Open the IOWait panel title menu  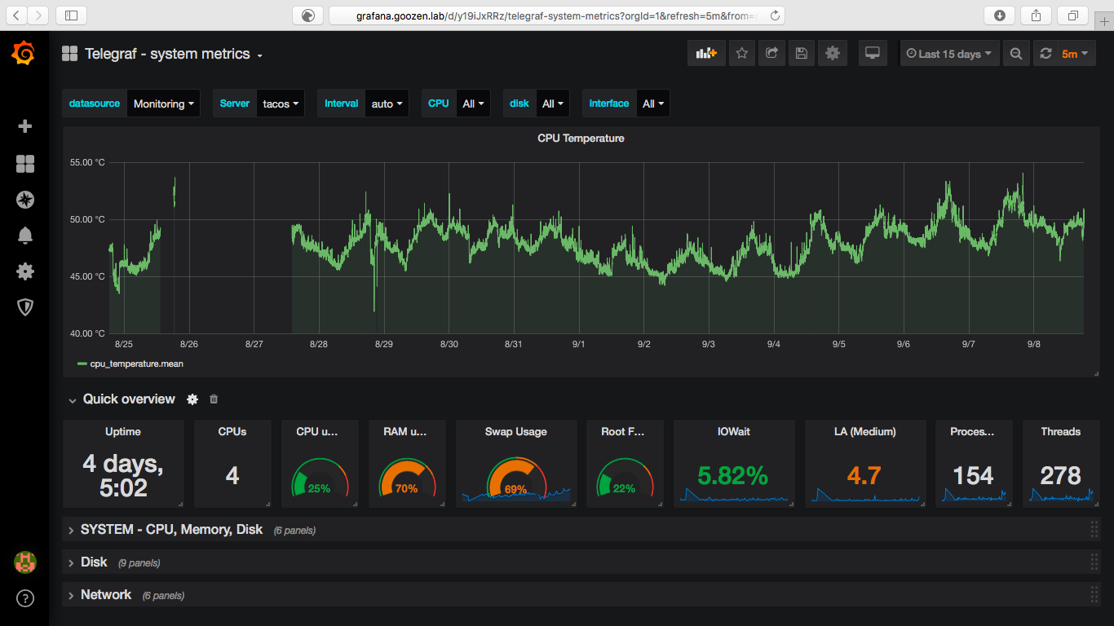point(733,432)
